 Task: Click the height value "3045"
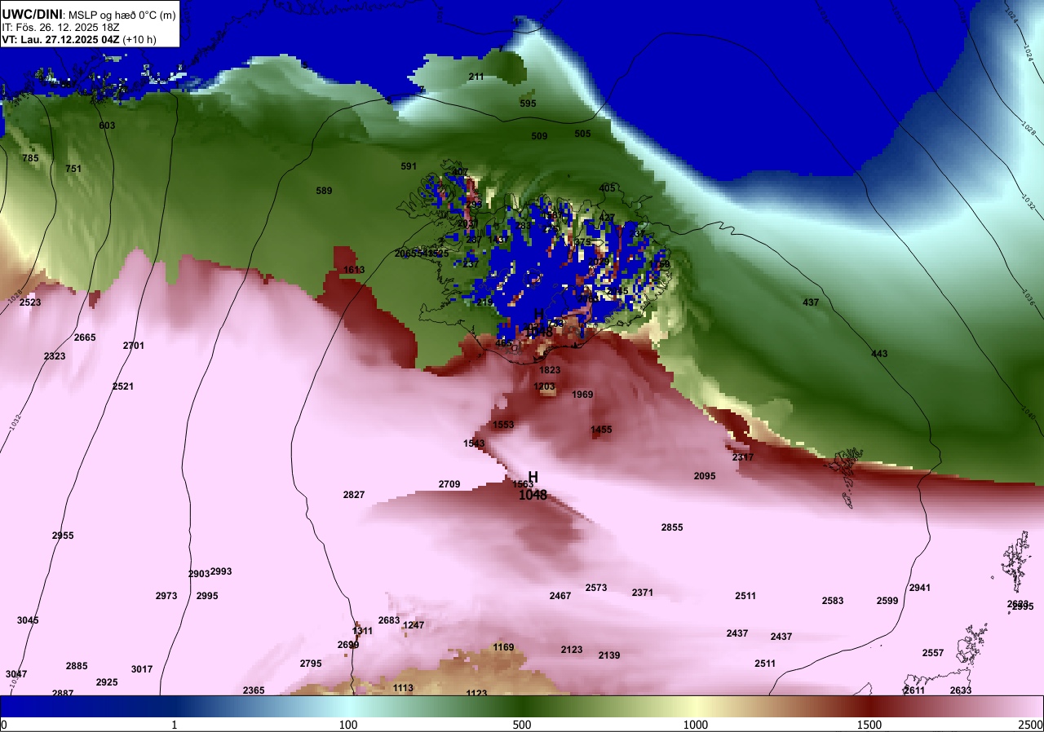tap(28, 620)
